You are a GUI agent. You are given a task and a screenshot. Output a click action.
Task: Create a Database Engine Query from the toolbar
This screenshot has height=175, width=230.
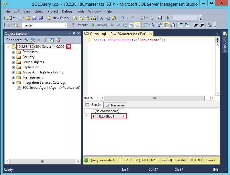75,18
